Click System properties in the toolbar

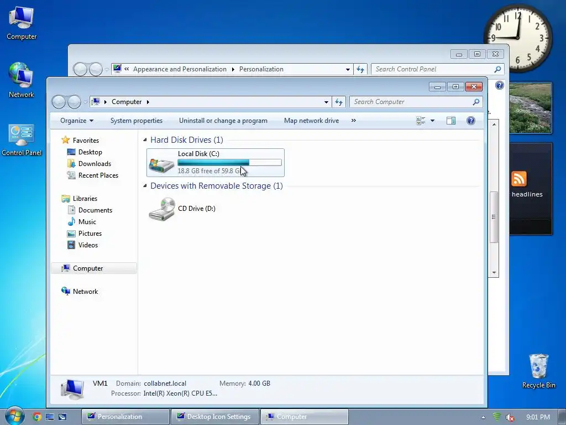137,121
